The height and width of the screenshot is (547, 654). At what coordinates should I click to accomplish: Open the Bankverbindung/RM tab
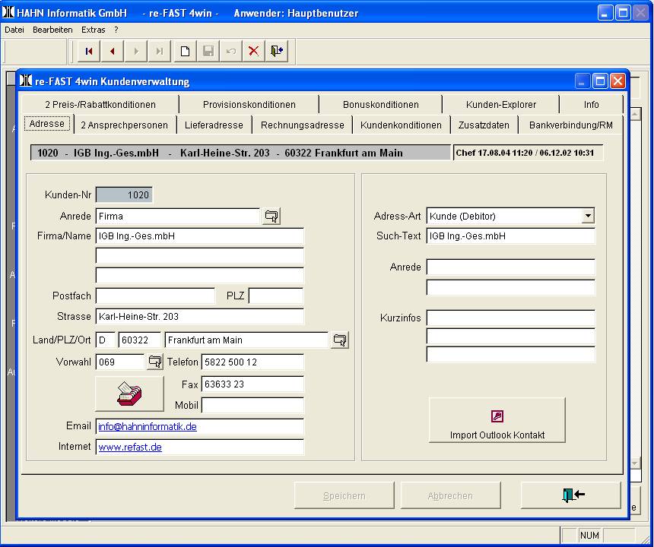tap(570, 125)
